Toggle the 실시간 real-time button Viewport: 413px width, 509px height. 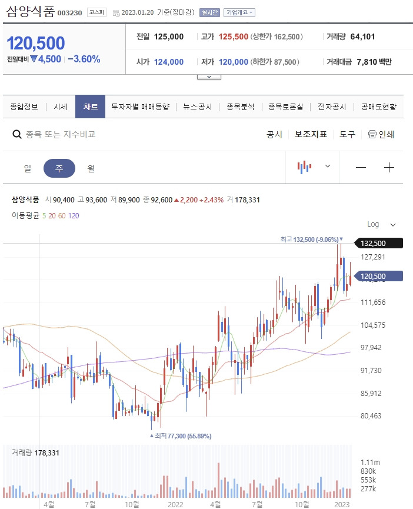point(209,12)
